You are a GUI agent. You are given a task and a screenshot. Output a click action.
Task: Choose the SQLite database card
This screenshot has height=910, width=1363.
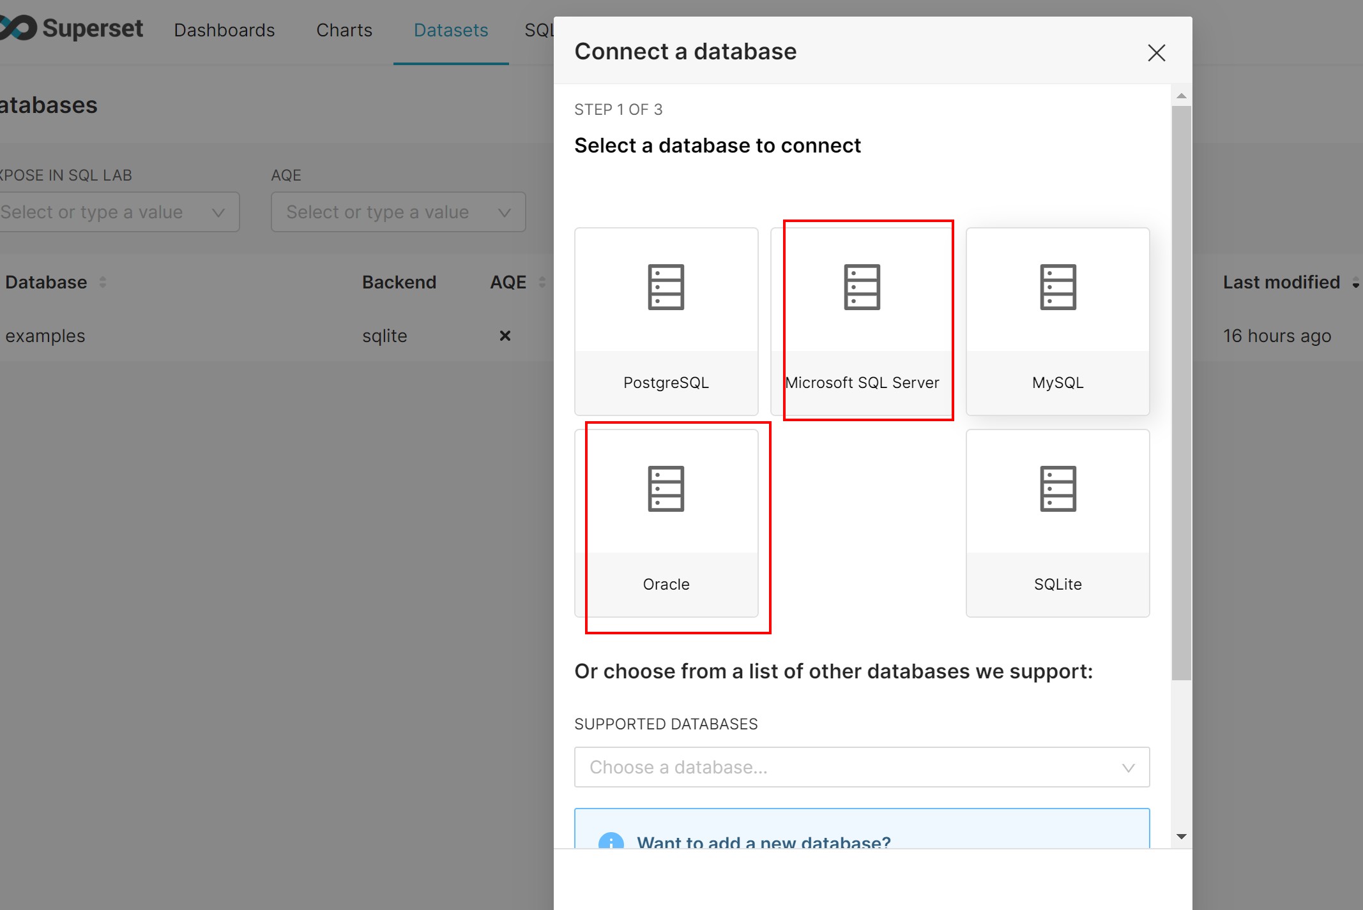[1058, 523]
